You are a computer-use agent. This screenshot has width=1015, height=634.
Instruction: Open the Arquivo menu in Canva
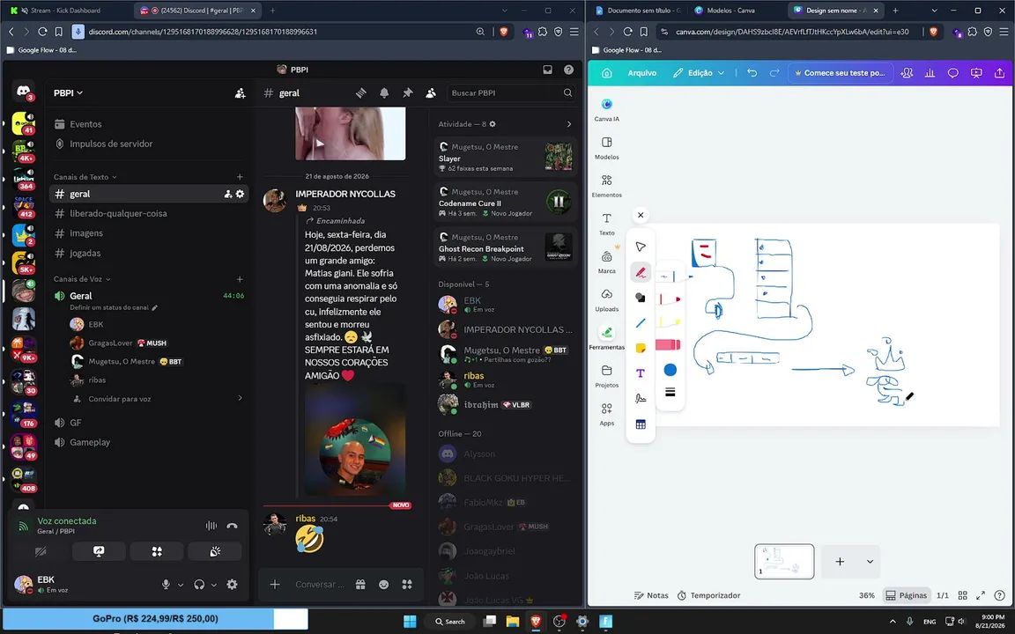641,73
